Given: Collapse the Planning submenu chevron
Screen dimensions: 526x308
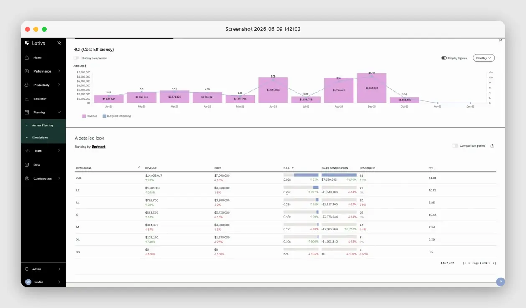Looking at the screenshot, I should pyautogui.click(x=59, y=113).
